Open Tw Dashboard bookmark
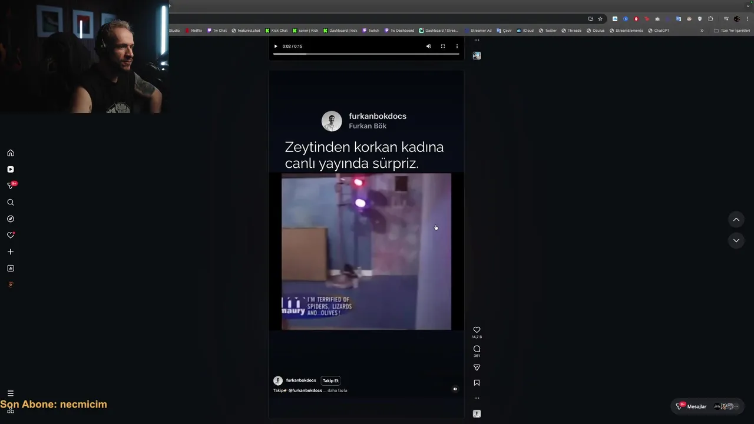This screenshot has height=424, width=754. tap(399, 31)
